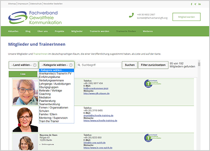Open website link http://www.gfk-plauen.de
This screenshot has height=151, width=210.
click(97, 94)
